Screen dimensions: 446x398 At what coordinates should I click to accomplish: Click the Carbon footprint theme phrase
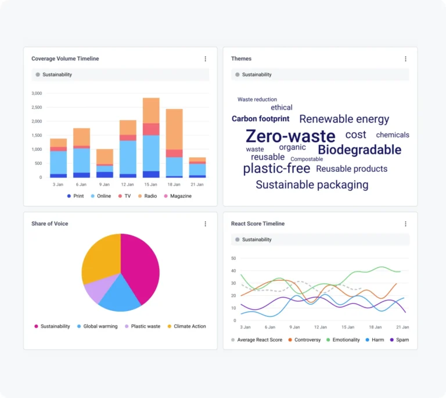coord(261,119)
